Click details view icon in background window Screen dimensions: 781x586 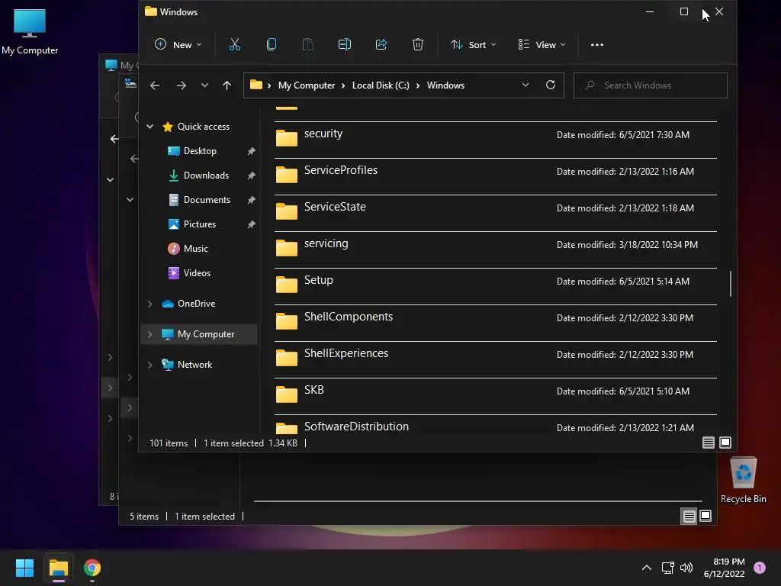[x=689, y=517]
